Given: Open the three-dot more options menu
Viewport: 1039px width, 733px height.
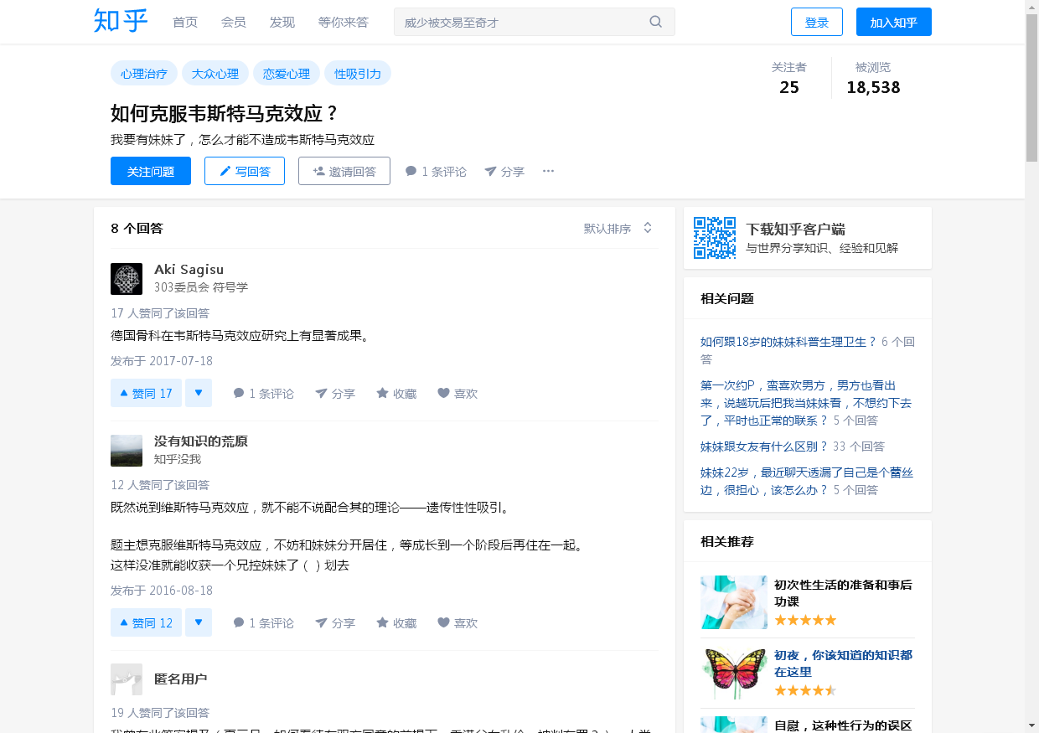Looking at the screenshot, I should [x=548, y=171].
